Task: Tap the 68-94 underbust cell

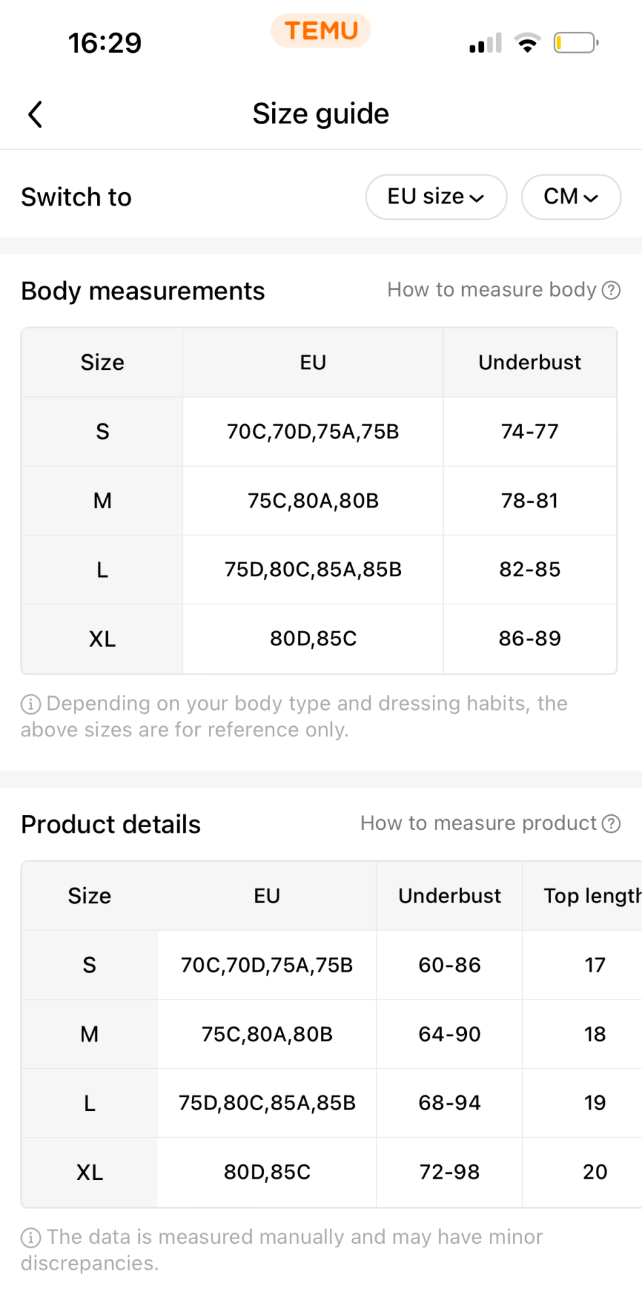Action: tap(449, 1103)
